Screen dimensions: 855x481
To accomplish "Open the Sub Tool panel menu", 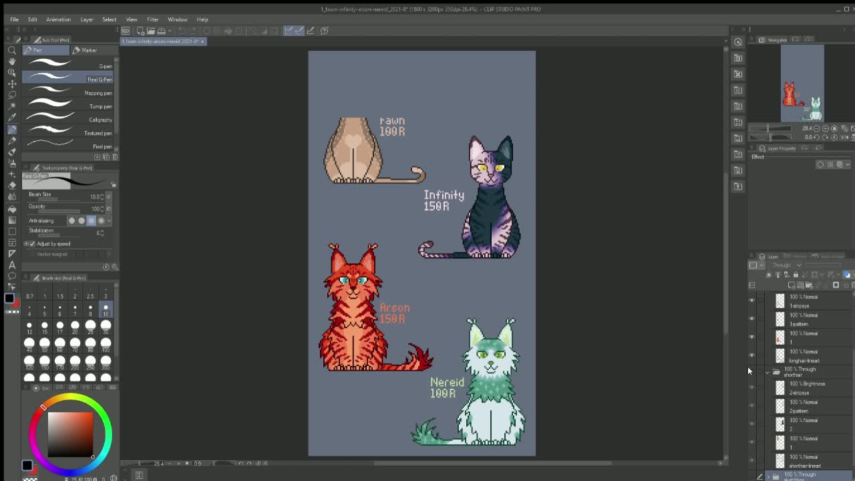I will pos(26,40).
